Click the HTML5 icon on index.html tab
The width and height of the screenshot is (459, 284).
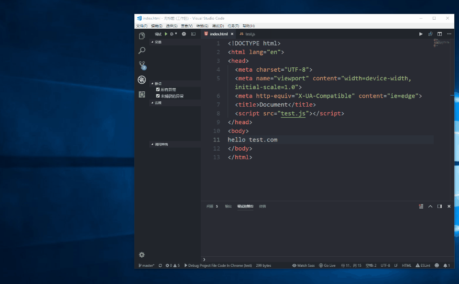click(x=206, y=34)
